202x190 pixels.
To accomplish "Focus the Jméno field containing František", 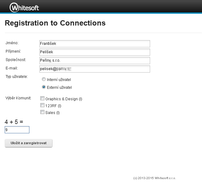I will point(94,44).
